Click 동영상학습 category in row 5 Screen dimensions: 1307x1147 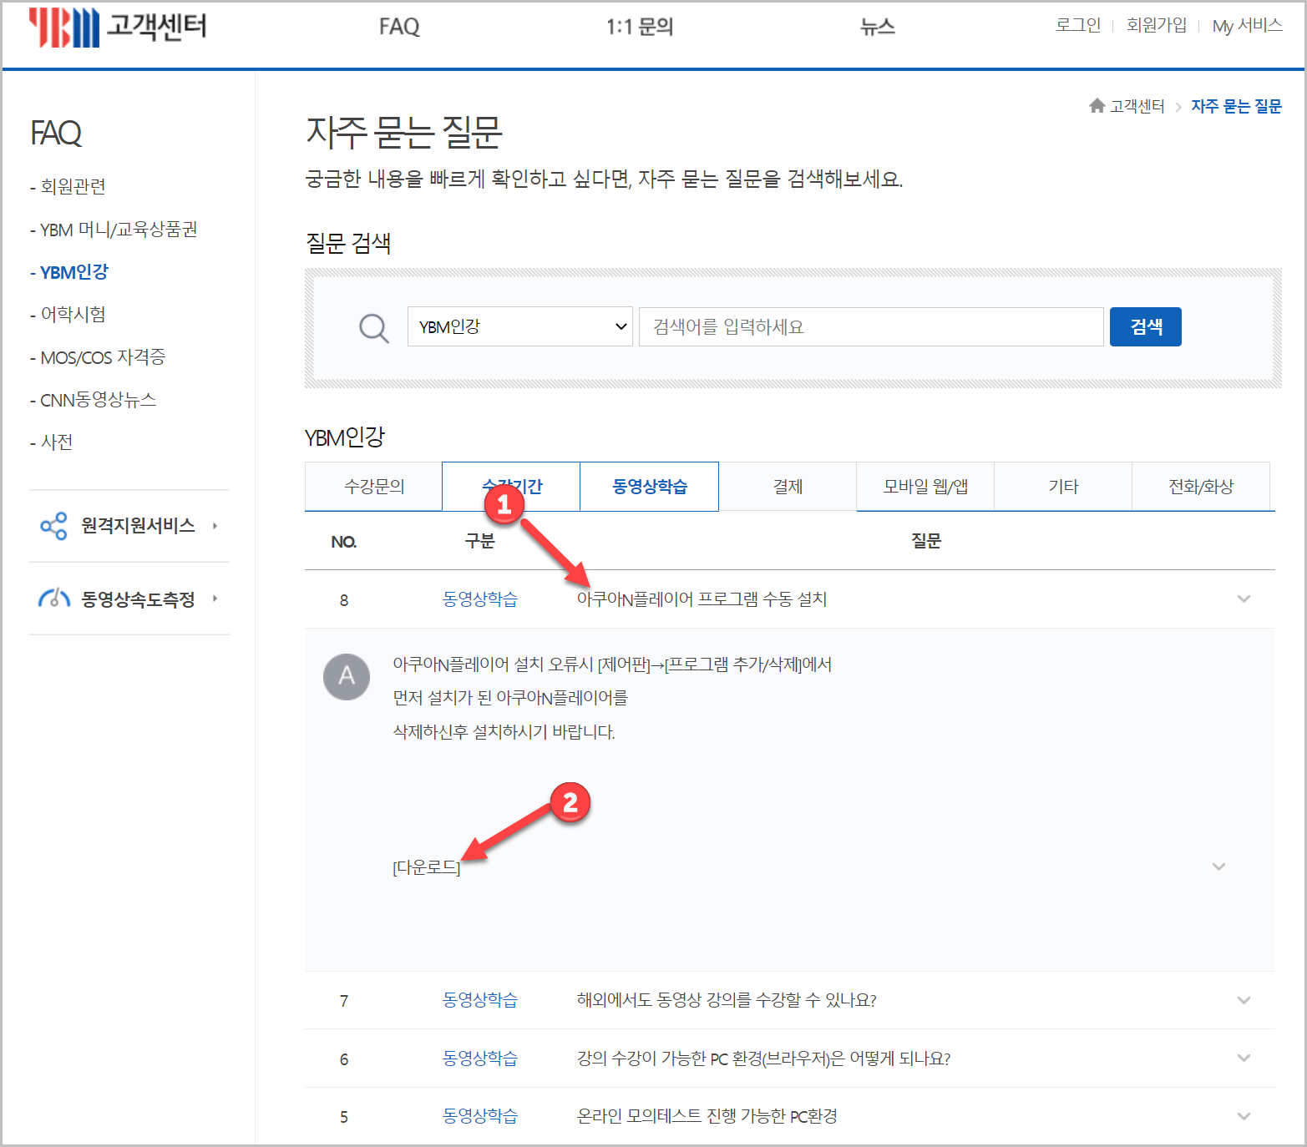click(480, 1116)
